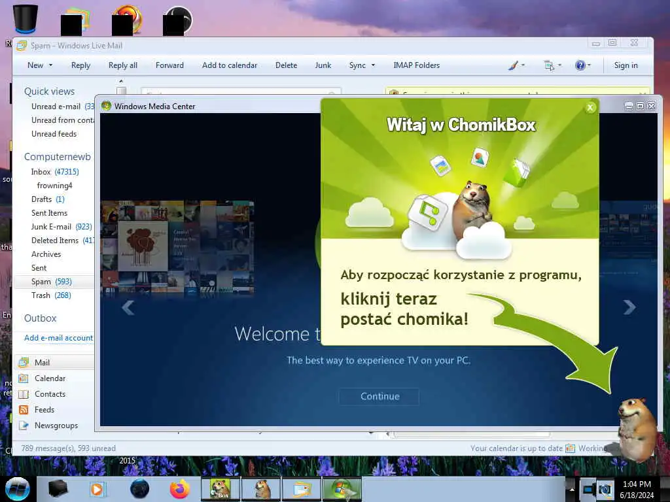Select the Outbox section
The height and width of the screenshot is (502, 670).
pos(40,318)
